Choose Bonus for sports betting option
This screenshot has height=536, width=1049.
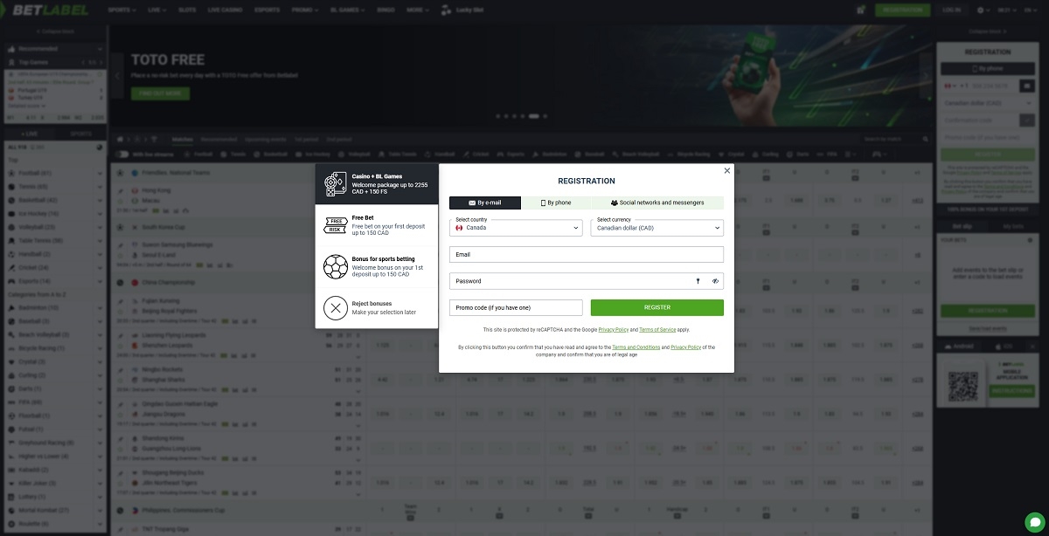pos(377,266)
